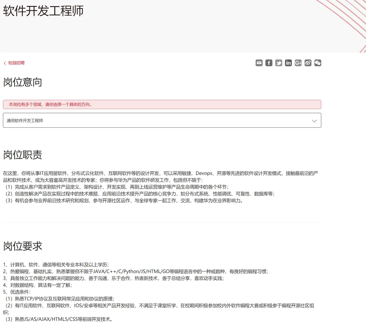
Task: Click the 本岗位有多个领域 alert message
Action: coord(162,104)
